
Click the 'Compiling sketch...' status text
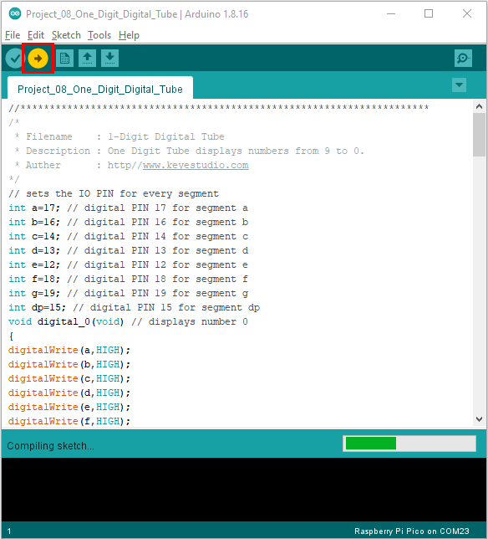click(50, 446)
